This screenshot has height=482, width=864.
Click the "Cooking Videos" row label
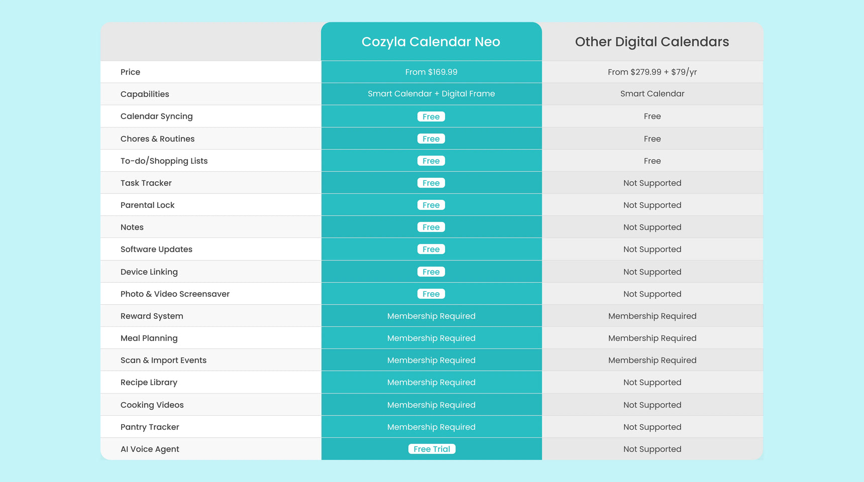pos(152,405)
